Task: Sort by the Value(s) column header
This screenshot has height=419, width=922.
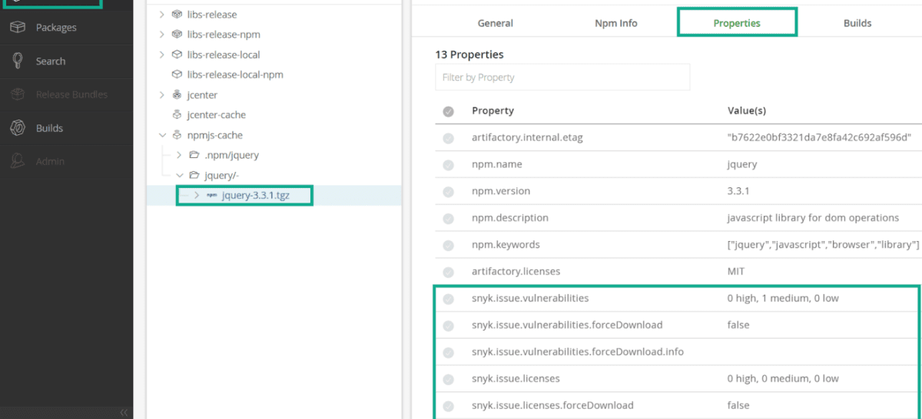Action: [x=747, y=111]
